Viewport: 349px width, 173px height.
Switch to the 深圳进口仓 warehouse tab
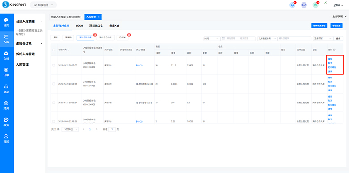(x=96, y=25)
